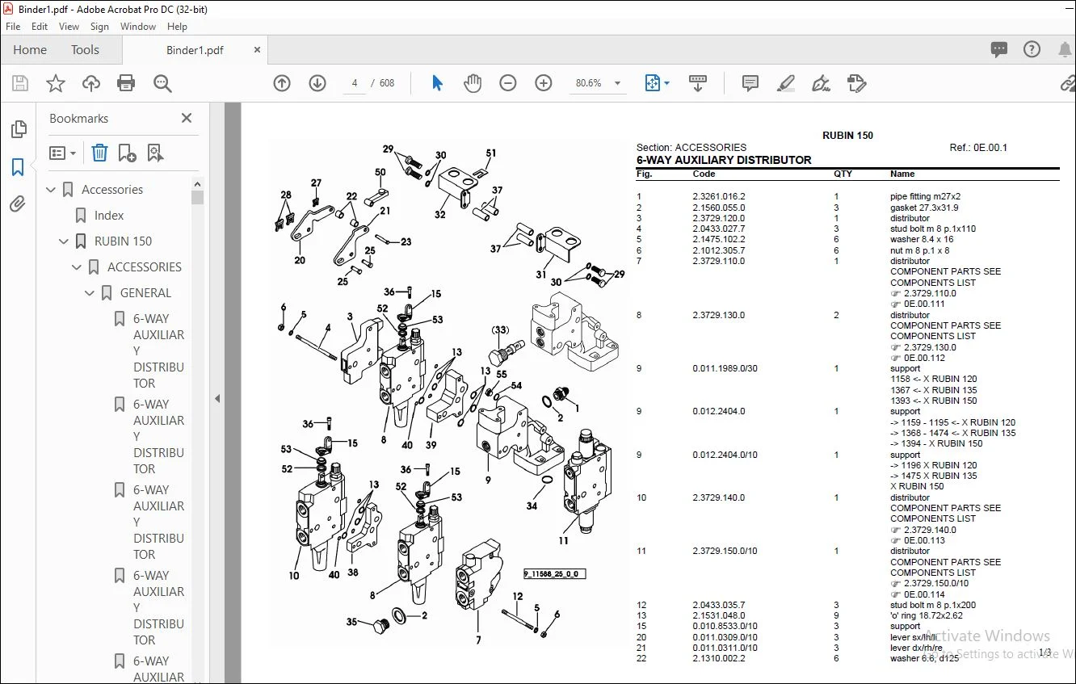Open the Help menu
This screenshot has width=1076, height=684.
click(x=177, y=27)
